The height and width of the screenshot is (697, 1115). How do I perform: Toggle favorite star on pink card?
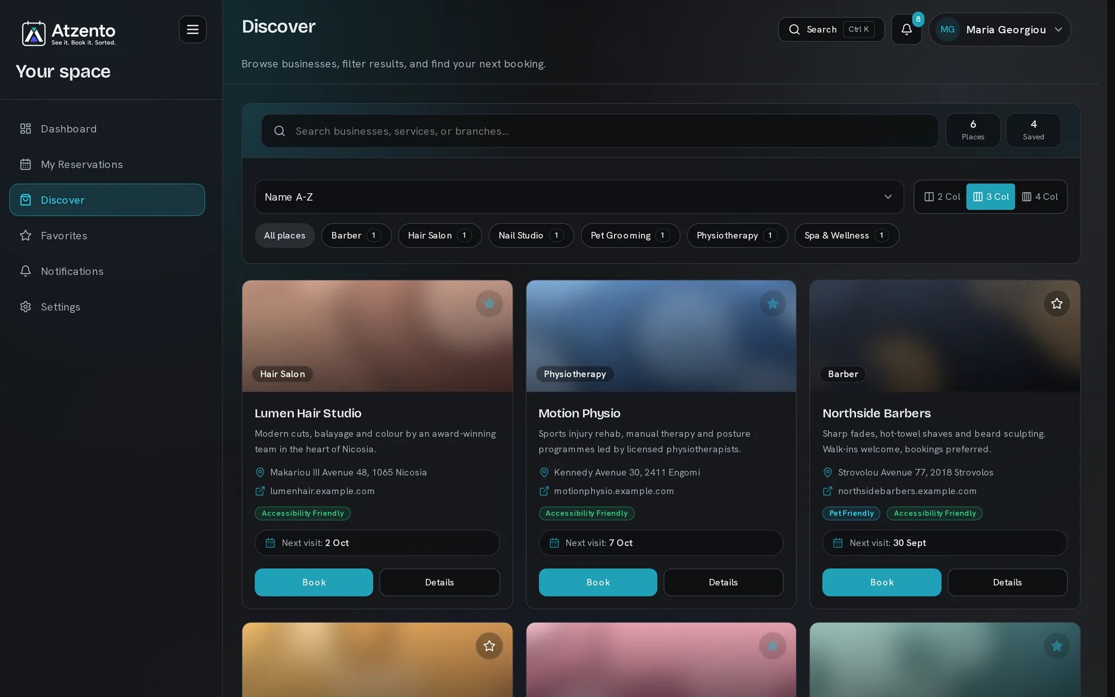tap(773, 646)
